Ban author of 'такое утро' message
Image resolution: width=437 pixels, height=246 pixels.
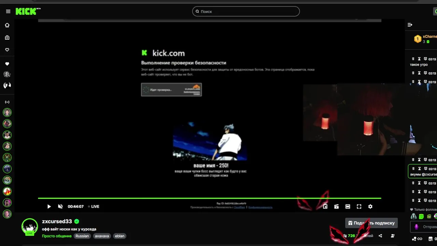(x=425, y=59)
